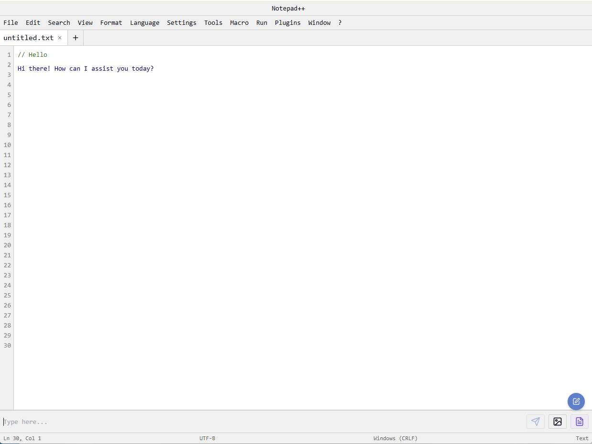
Task: Click the blue floating edit button
Action: (x=576, y=402)
